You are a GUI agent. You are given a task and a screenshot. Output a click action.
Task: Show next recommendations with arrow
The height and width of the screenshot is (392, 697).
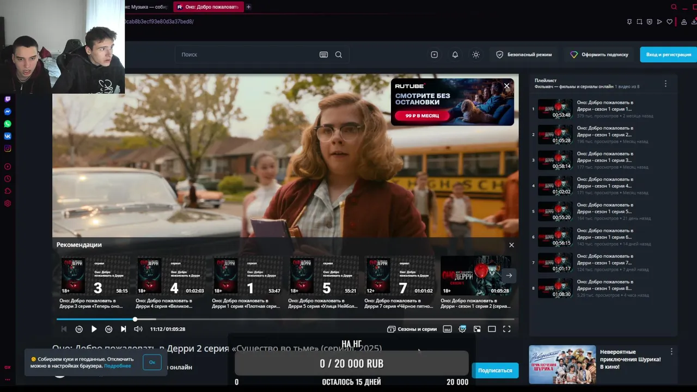click(x=509, y=275)
